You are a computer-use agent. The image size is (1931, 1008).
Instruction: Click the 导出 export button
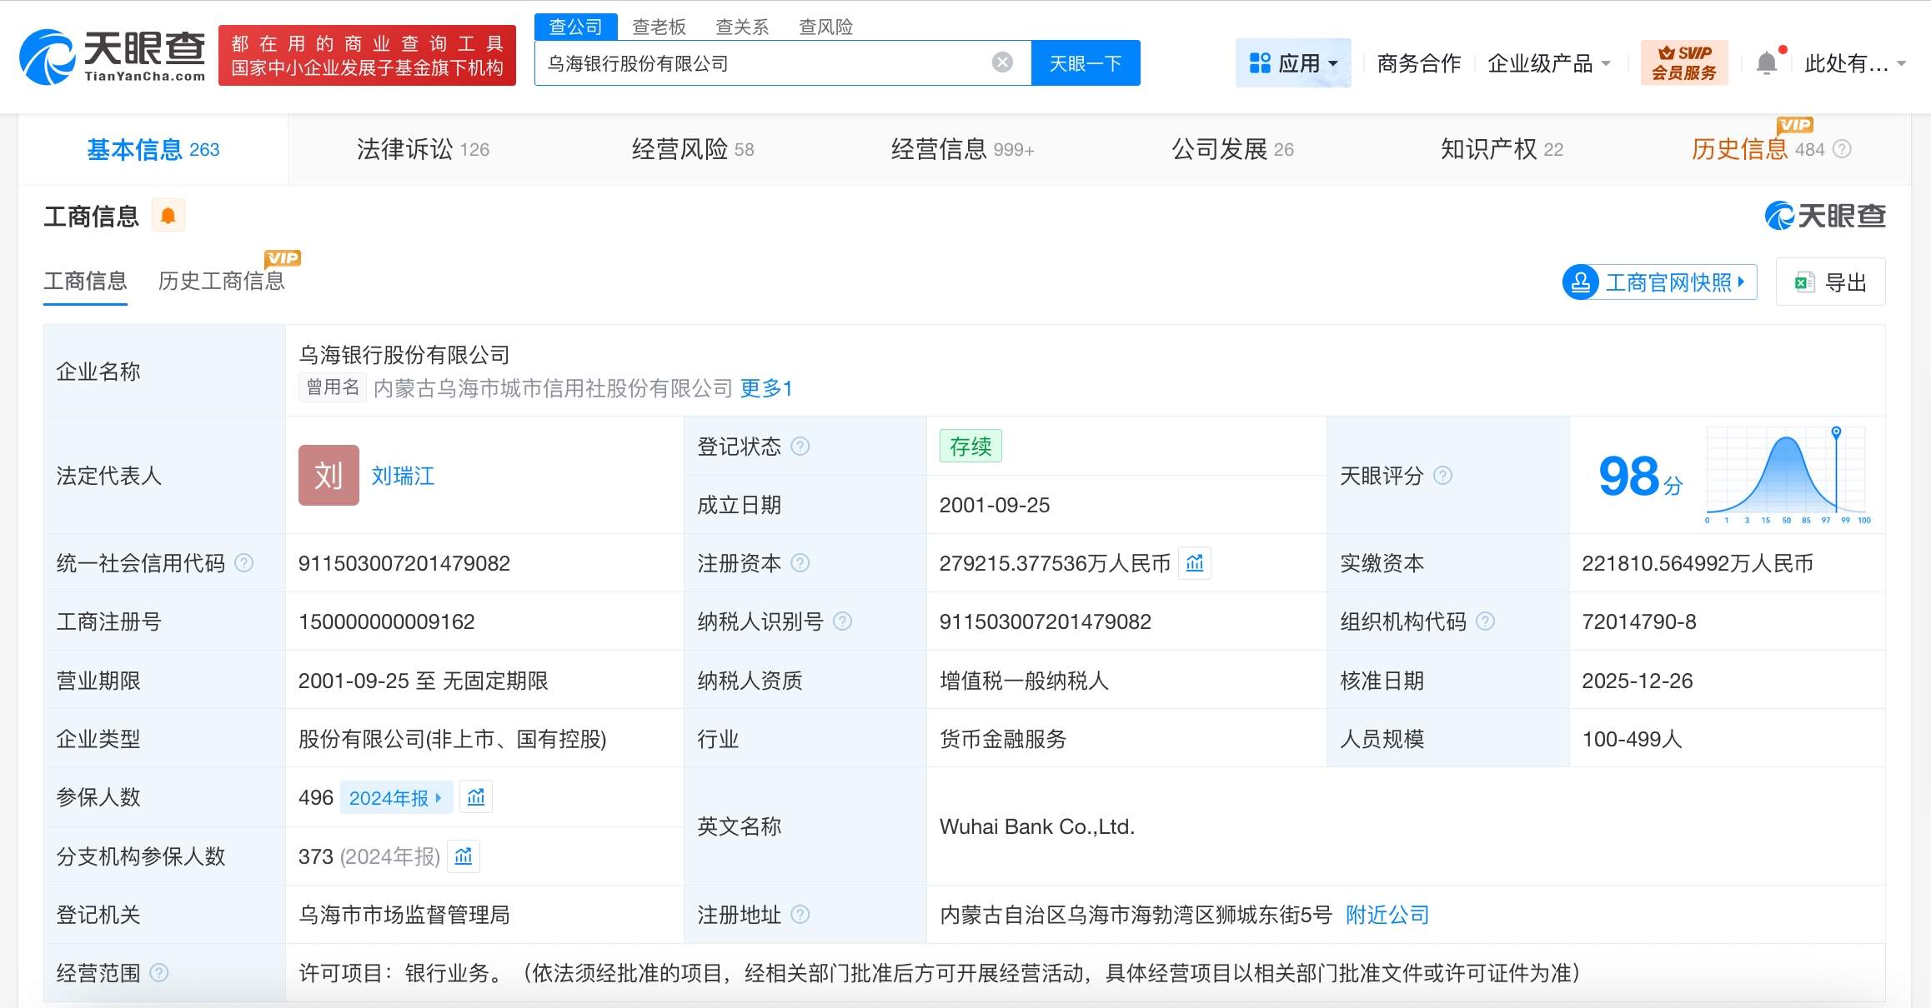pos(1830,282)
